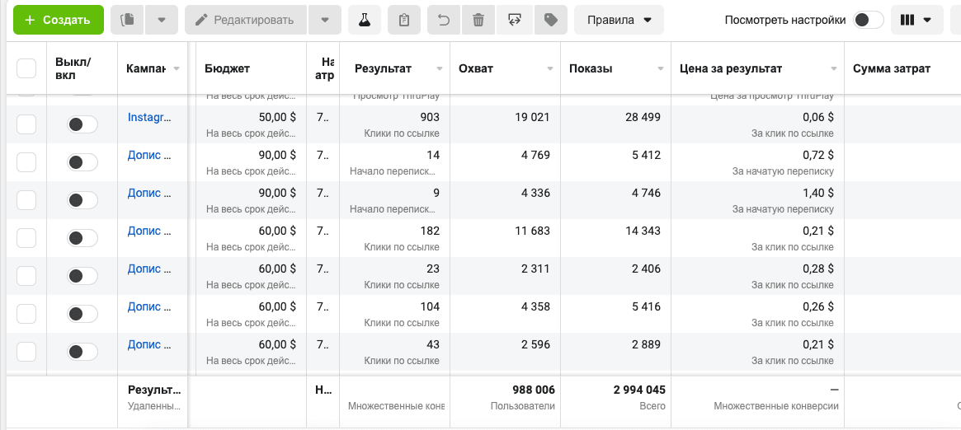Click the total reach 988 006

pos(533,390)
